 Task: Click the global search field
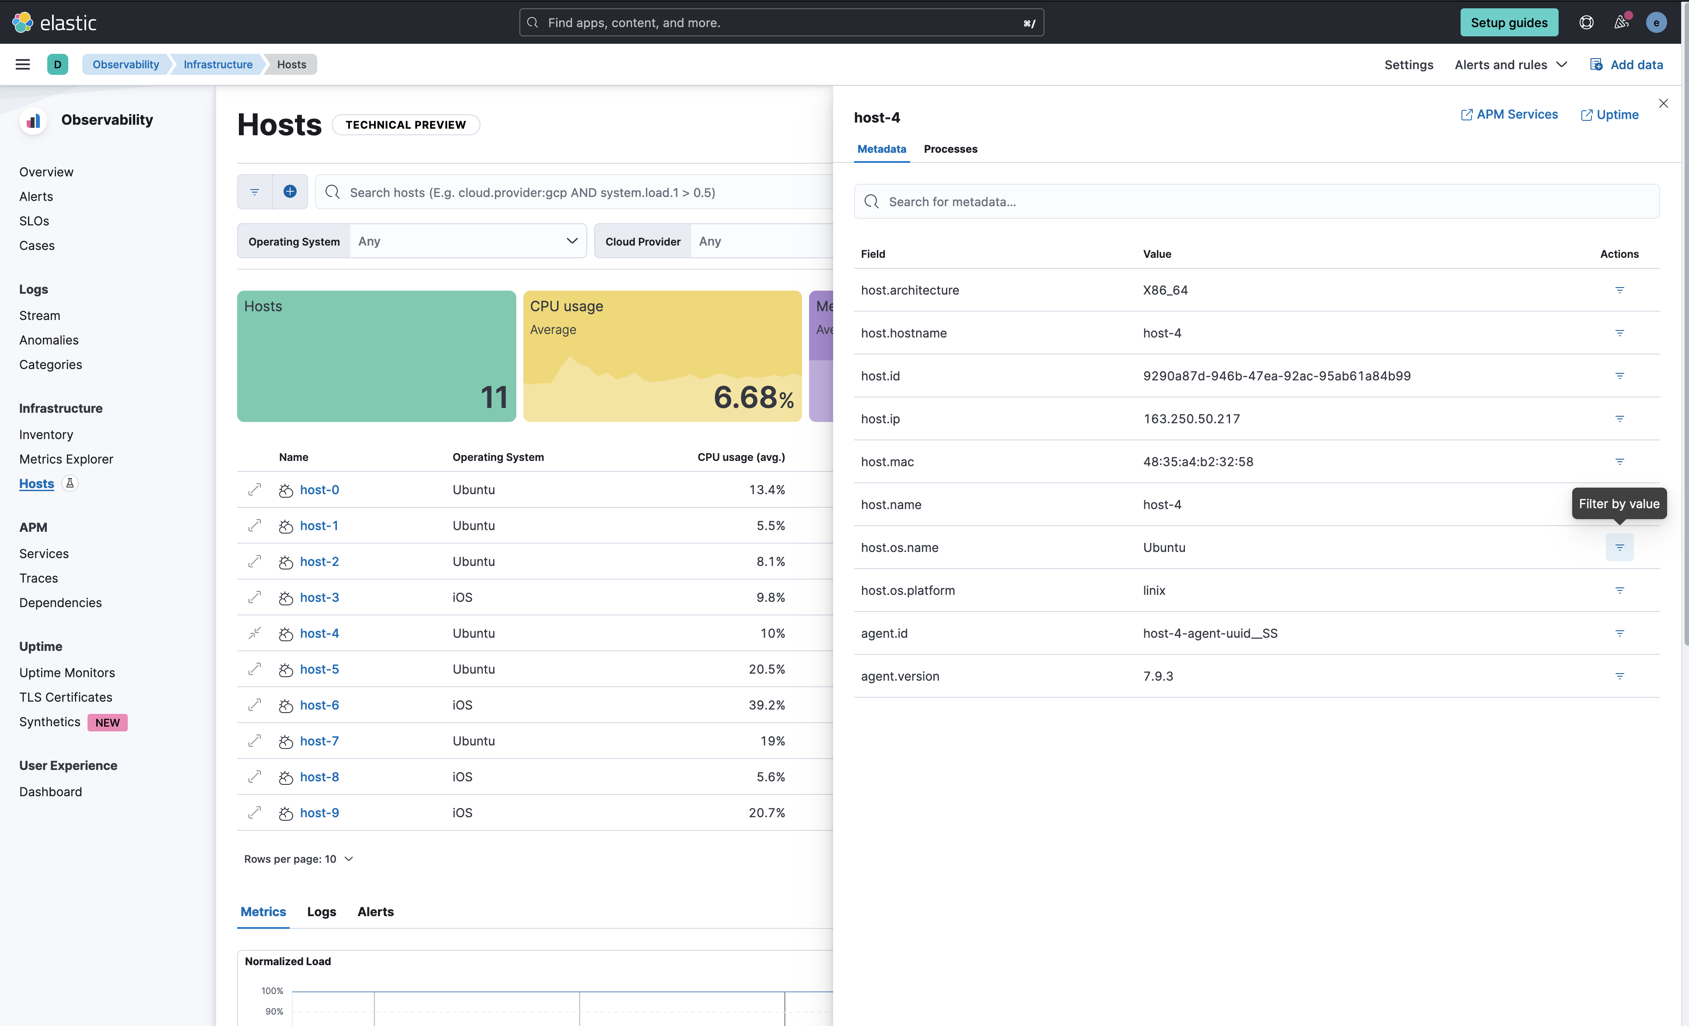781,23
